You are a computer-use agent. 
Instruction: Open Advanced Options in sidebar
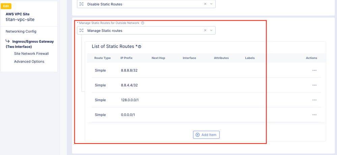[29, 62]
